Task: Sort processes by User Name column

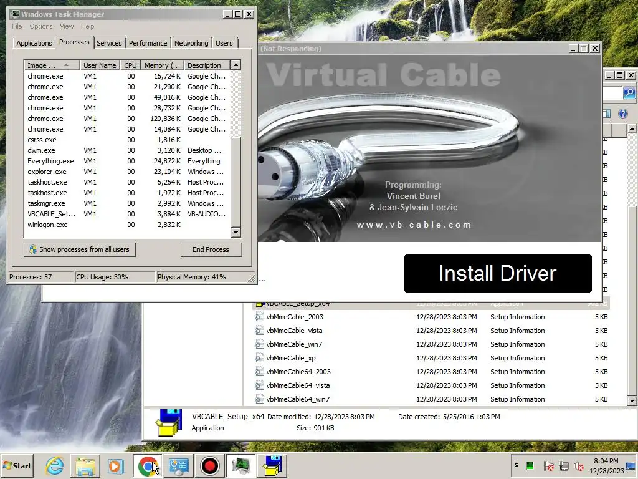Action: click(100, 65)
